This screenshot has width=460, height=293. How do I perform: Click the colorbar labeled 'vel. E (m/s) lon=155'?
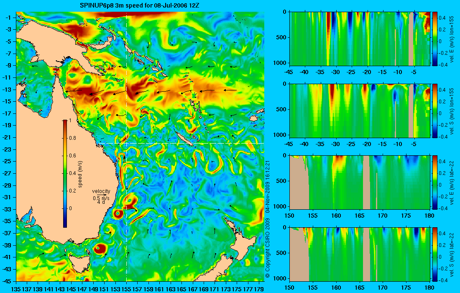pos(435,39)
